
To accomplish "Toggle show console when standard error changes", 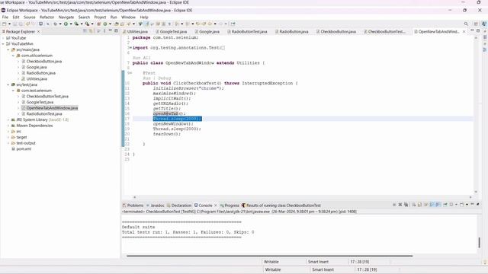I will (438, 205).
